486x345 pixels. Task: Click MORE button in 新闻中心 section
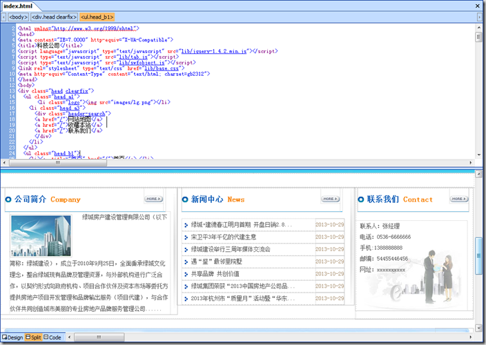(330, 199)
